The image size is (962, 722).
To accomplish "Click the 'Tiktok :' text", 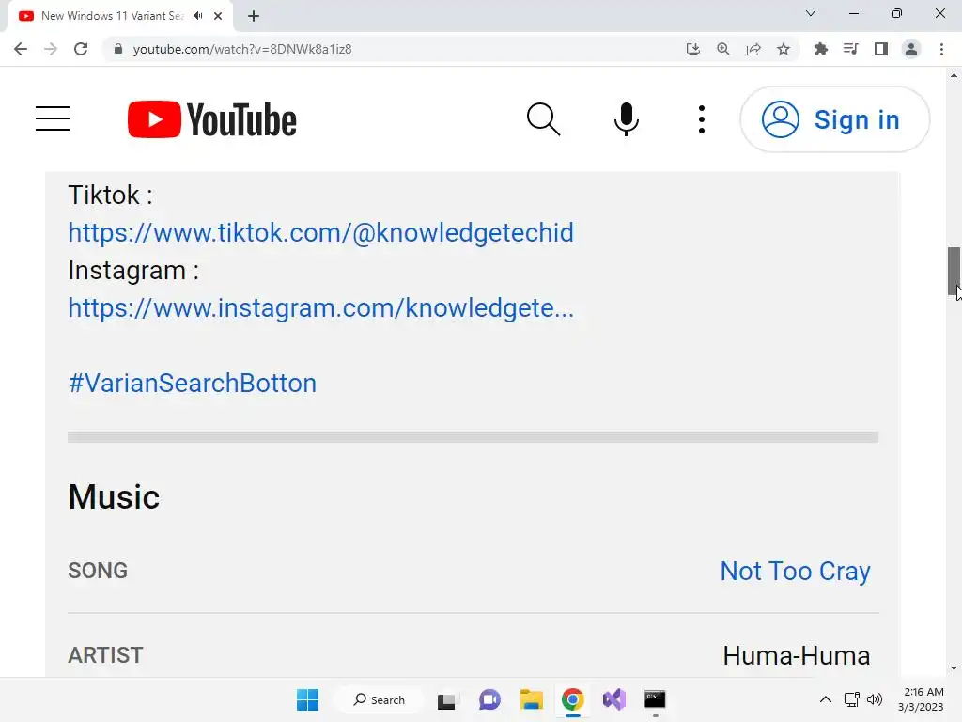I will (x=111, y=196).
